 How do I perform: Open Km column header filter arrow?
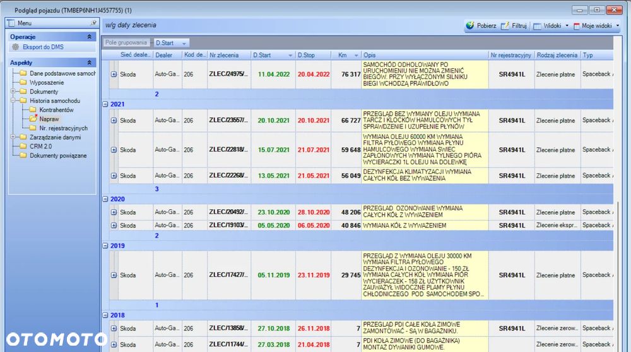(x=356, y=55)
